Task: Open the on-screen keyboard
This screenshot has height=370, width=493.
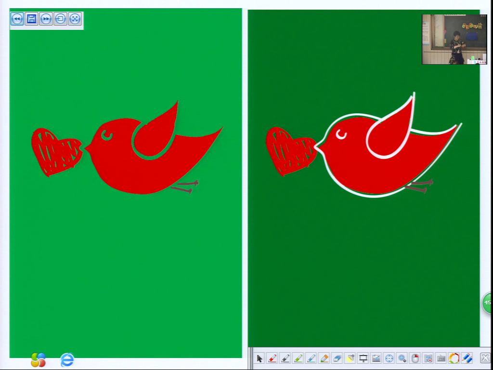Action: (441, 358)
